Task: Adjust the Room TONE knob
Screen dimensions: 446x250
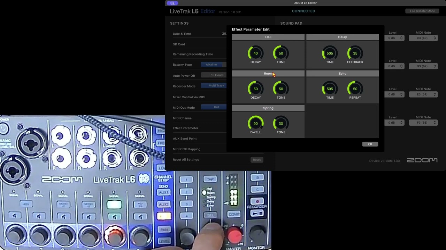Action: 281,89
